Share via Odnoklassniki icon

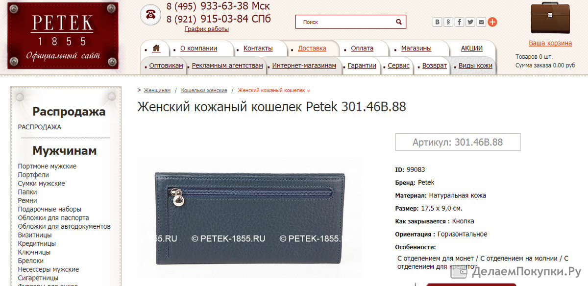(x=448, y=22)
